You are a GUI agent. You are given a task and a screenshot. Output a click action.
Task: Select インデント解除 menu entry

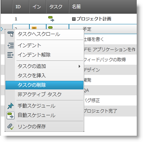pos(44,55)
